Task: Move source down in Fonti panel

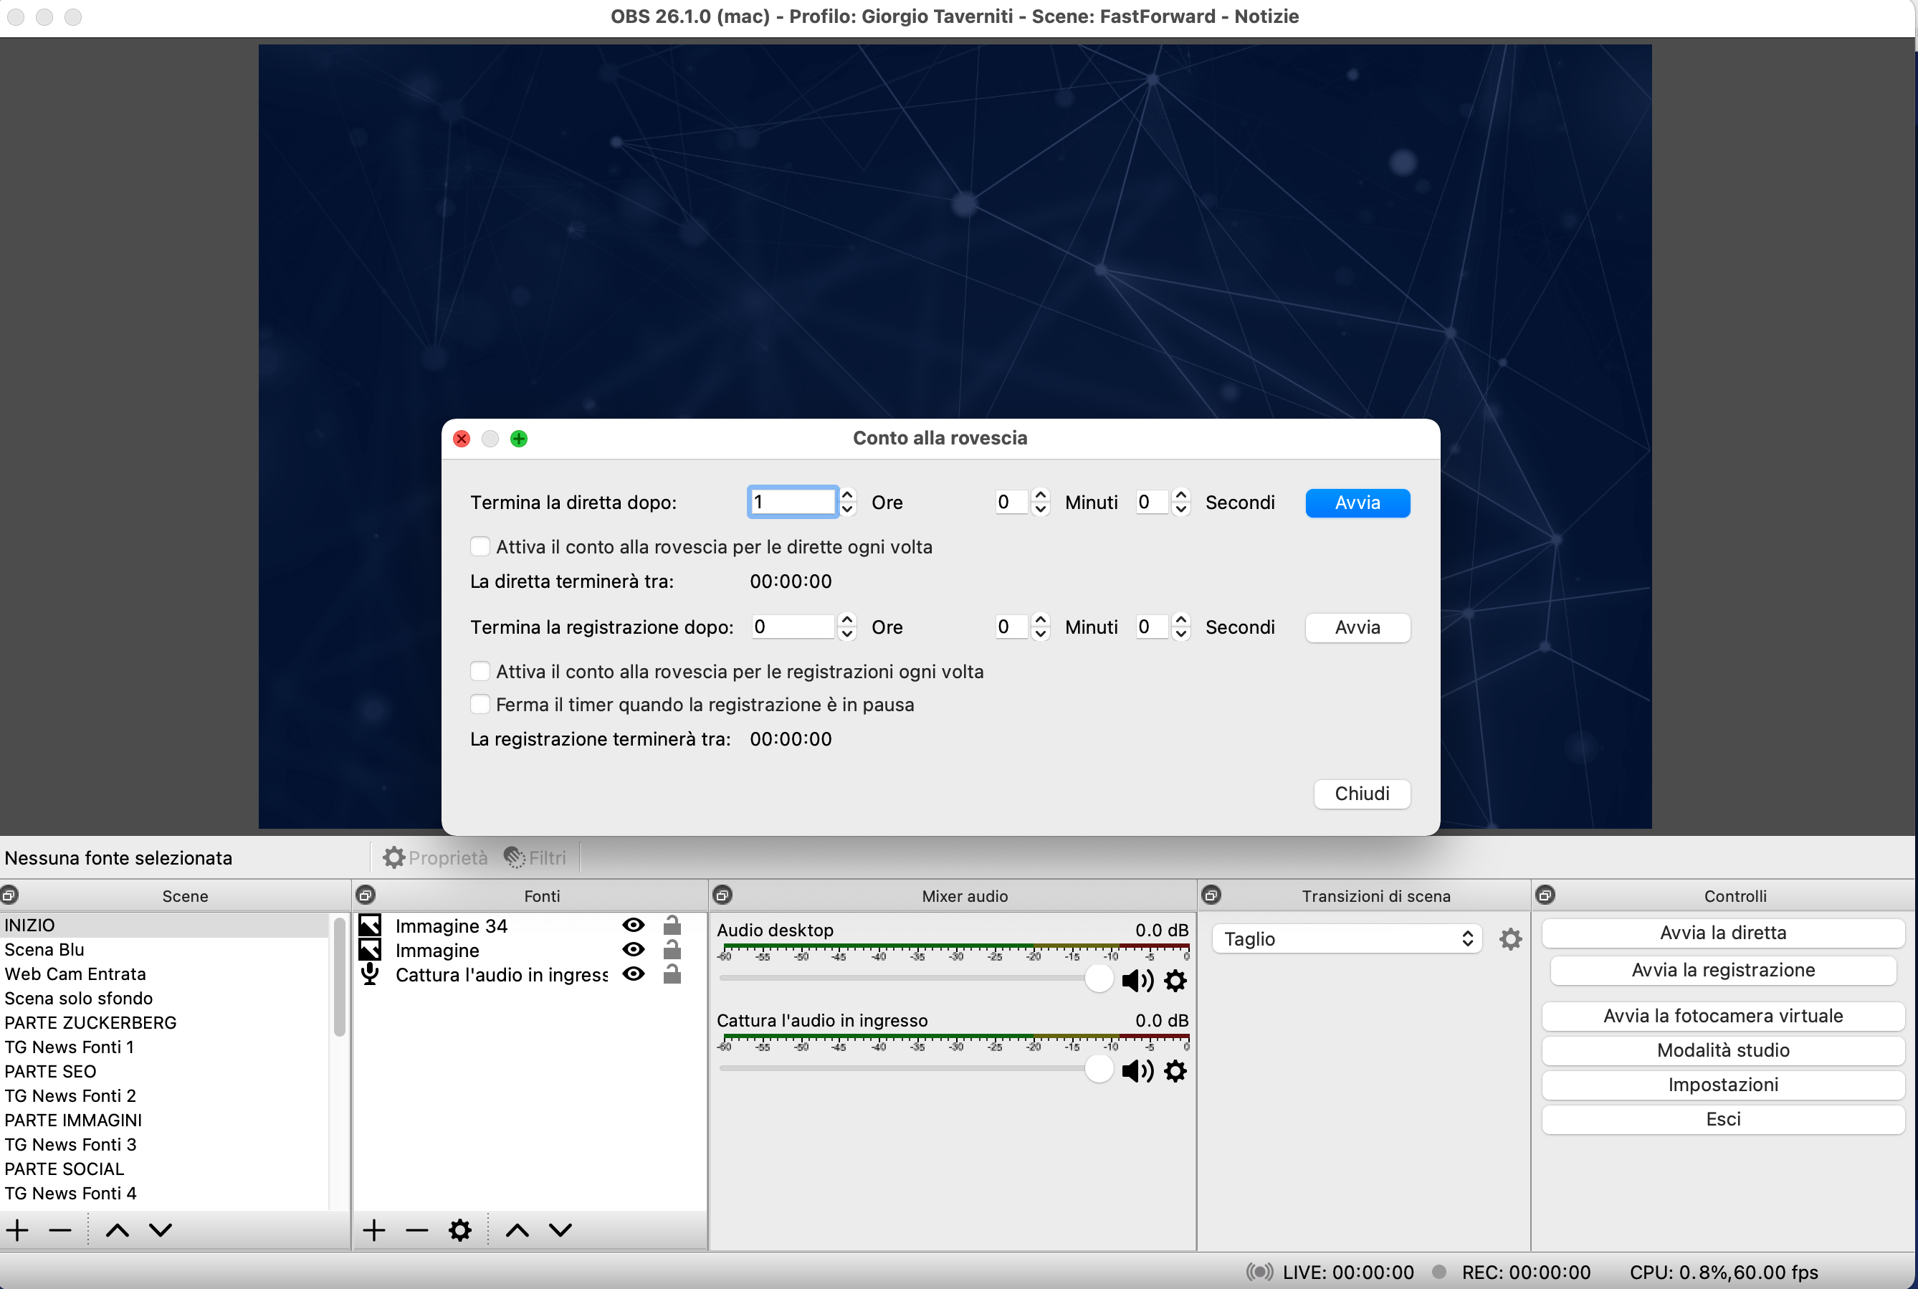Action: 560,1231
